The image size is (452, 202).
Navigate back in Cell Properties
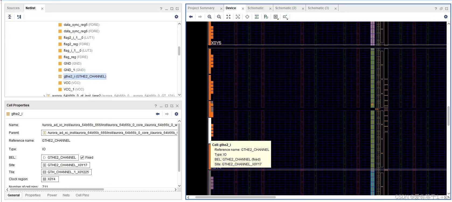pos(158,114)
